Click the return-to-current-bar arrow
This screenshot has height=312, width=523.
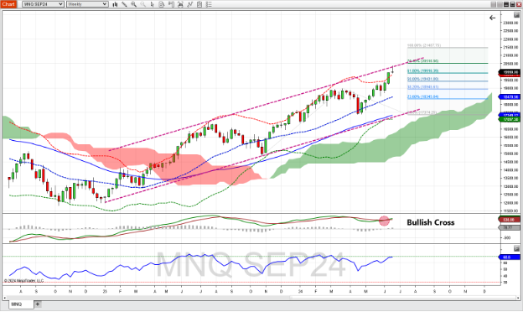click(492, 18)
